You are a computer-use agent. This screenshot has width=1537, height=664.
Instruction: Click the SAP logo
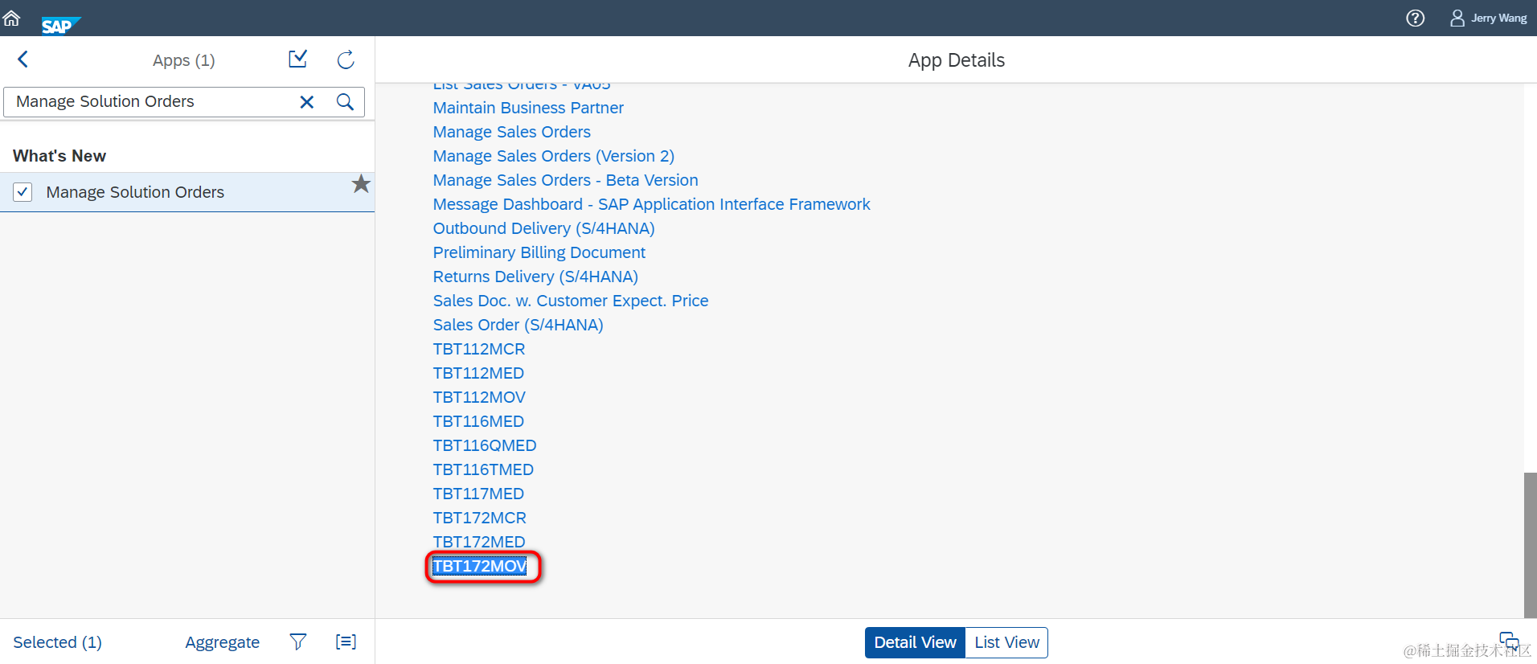click(61, 26)
